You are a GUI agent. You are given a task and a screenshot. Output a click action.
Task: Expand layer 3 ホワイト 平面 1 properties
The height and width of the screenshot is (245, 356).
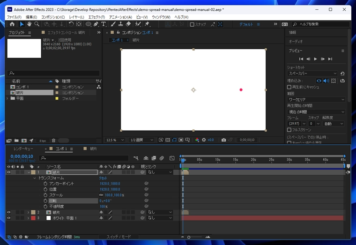[x=29, y=218]
